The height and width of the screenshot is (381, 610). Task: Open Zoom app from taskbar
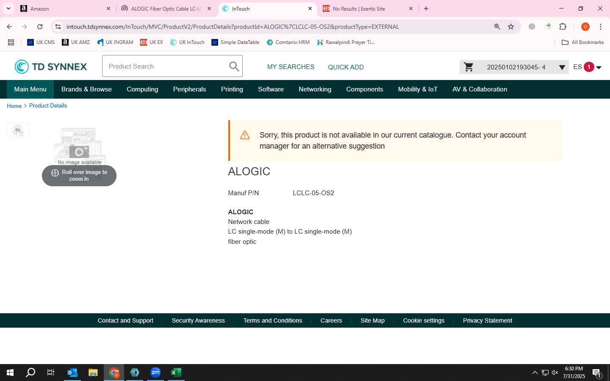tap(155, 373)
